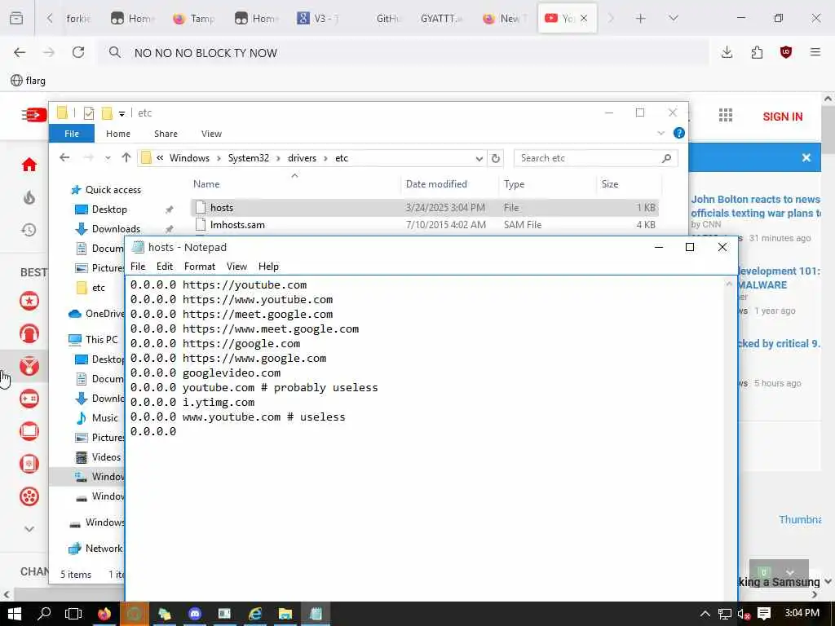
Task: Open the Notepad Format menu
Action: click(x=200, y=267)
